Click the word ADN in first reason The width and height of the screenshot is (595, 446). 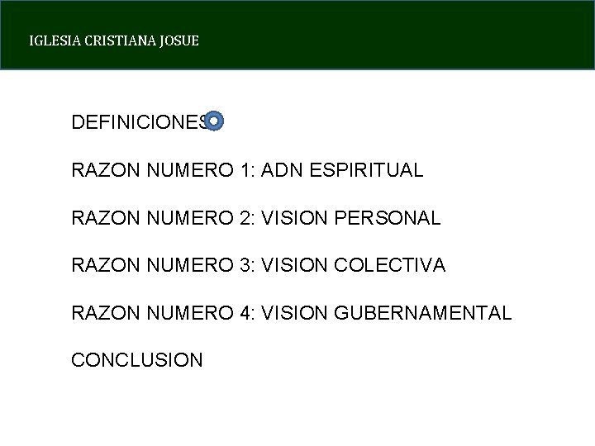point(282,171)
